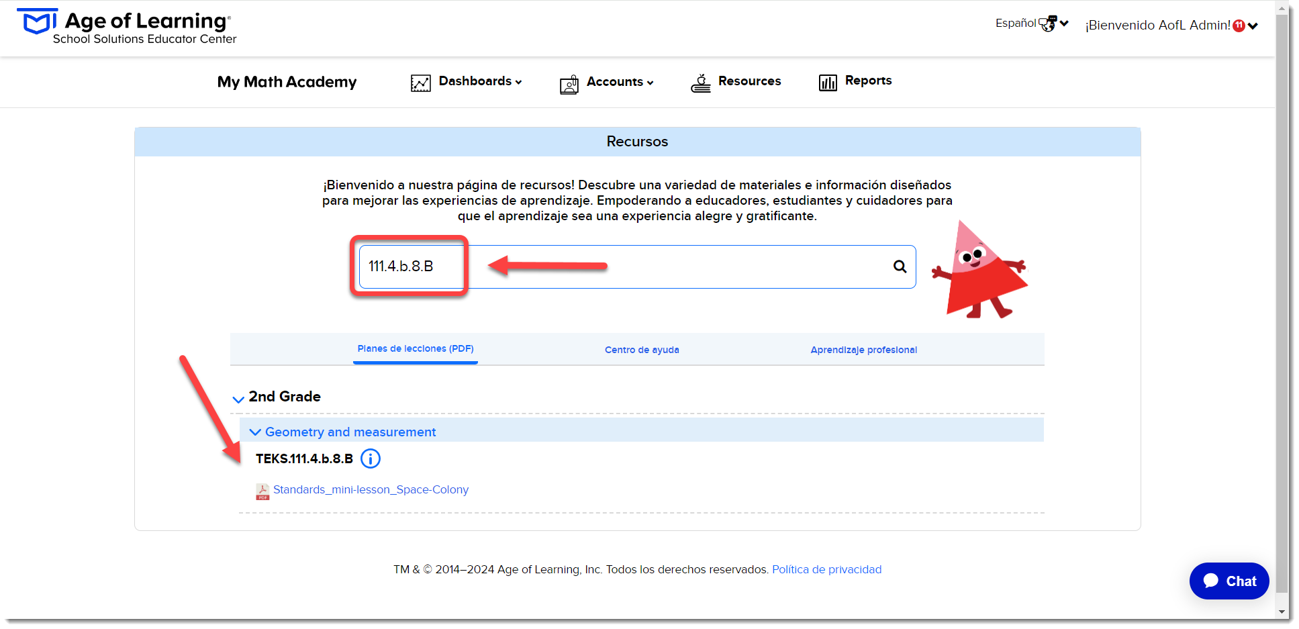The width and height of the screenshot is (1299, 629).
Task: Click the Accounts badge icon
Action: 569,84
